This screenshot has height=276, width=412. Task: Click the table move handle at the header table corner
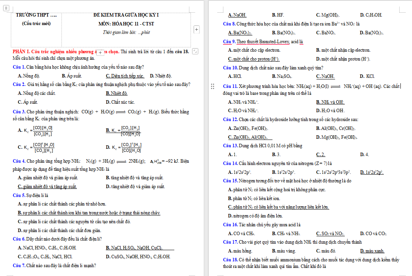[x=6, y=8]
